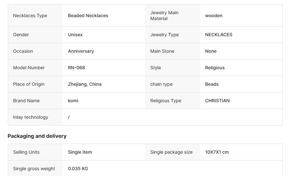Click the Jewelry Main Material label
Image resolution: width=289 pixels, height=176 pixels.
[164, 16]
